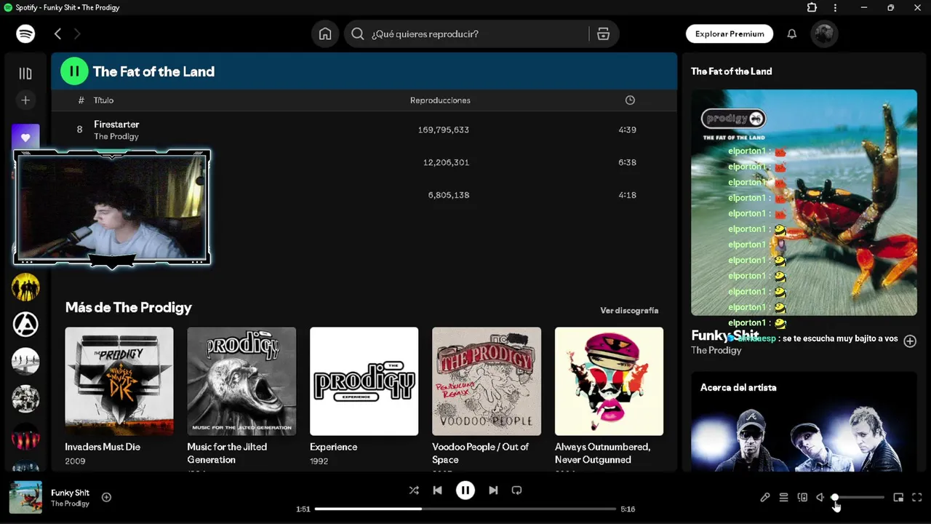The height and width of the screenshot is (524, 931).
Task: Click the now-playing album thumbnail
Action: pyautogui.click(x=25, y=497)
